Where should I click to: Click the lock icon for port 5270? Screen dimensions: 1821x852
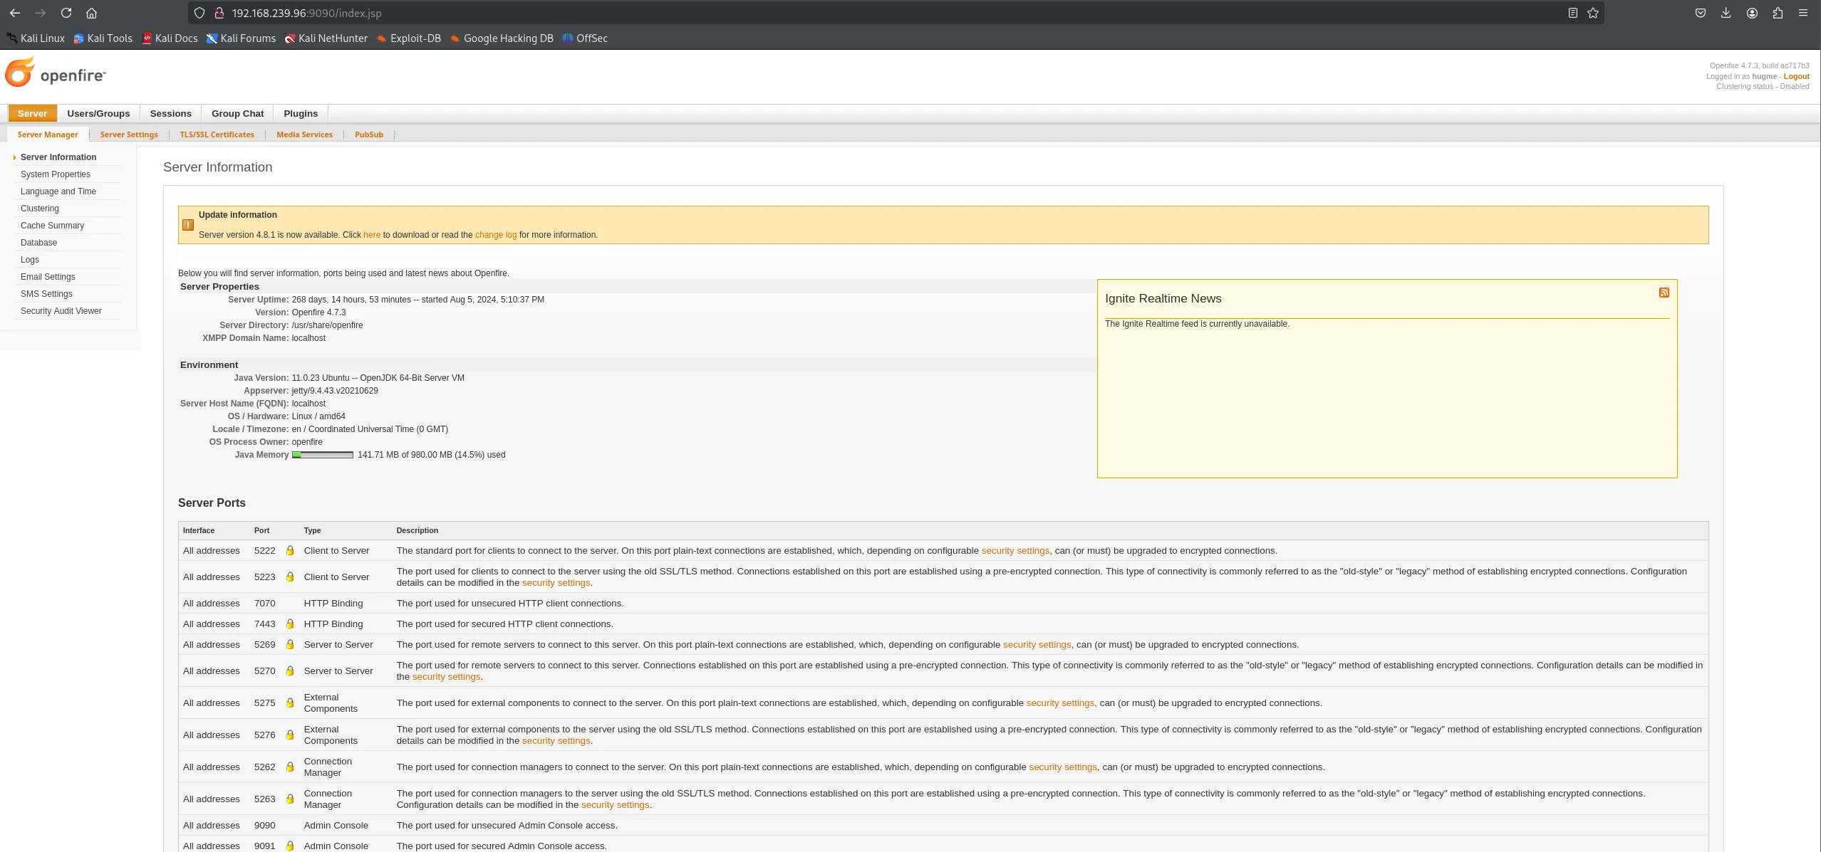(x=290, y=670)
